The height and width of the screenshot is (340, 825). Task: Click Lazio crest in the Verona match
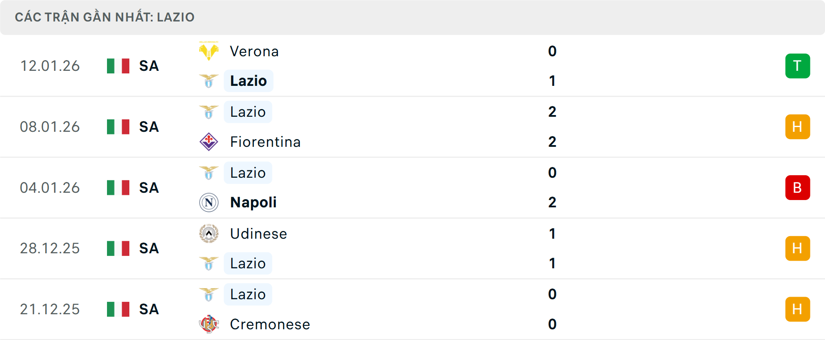click(x=209, y=81)
